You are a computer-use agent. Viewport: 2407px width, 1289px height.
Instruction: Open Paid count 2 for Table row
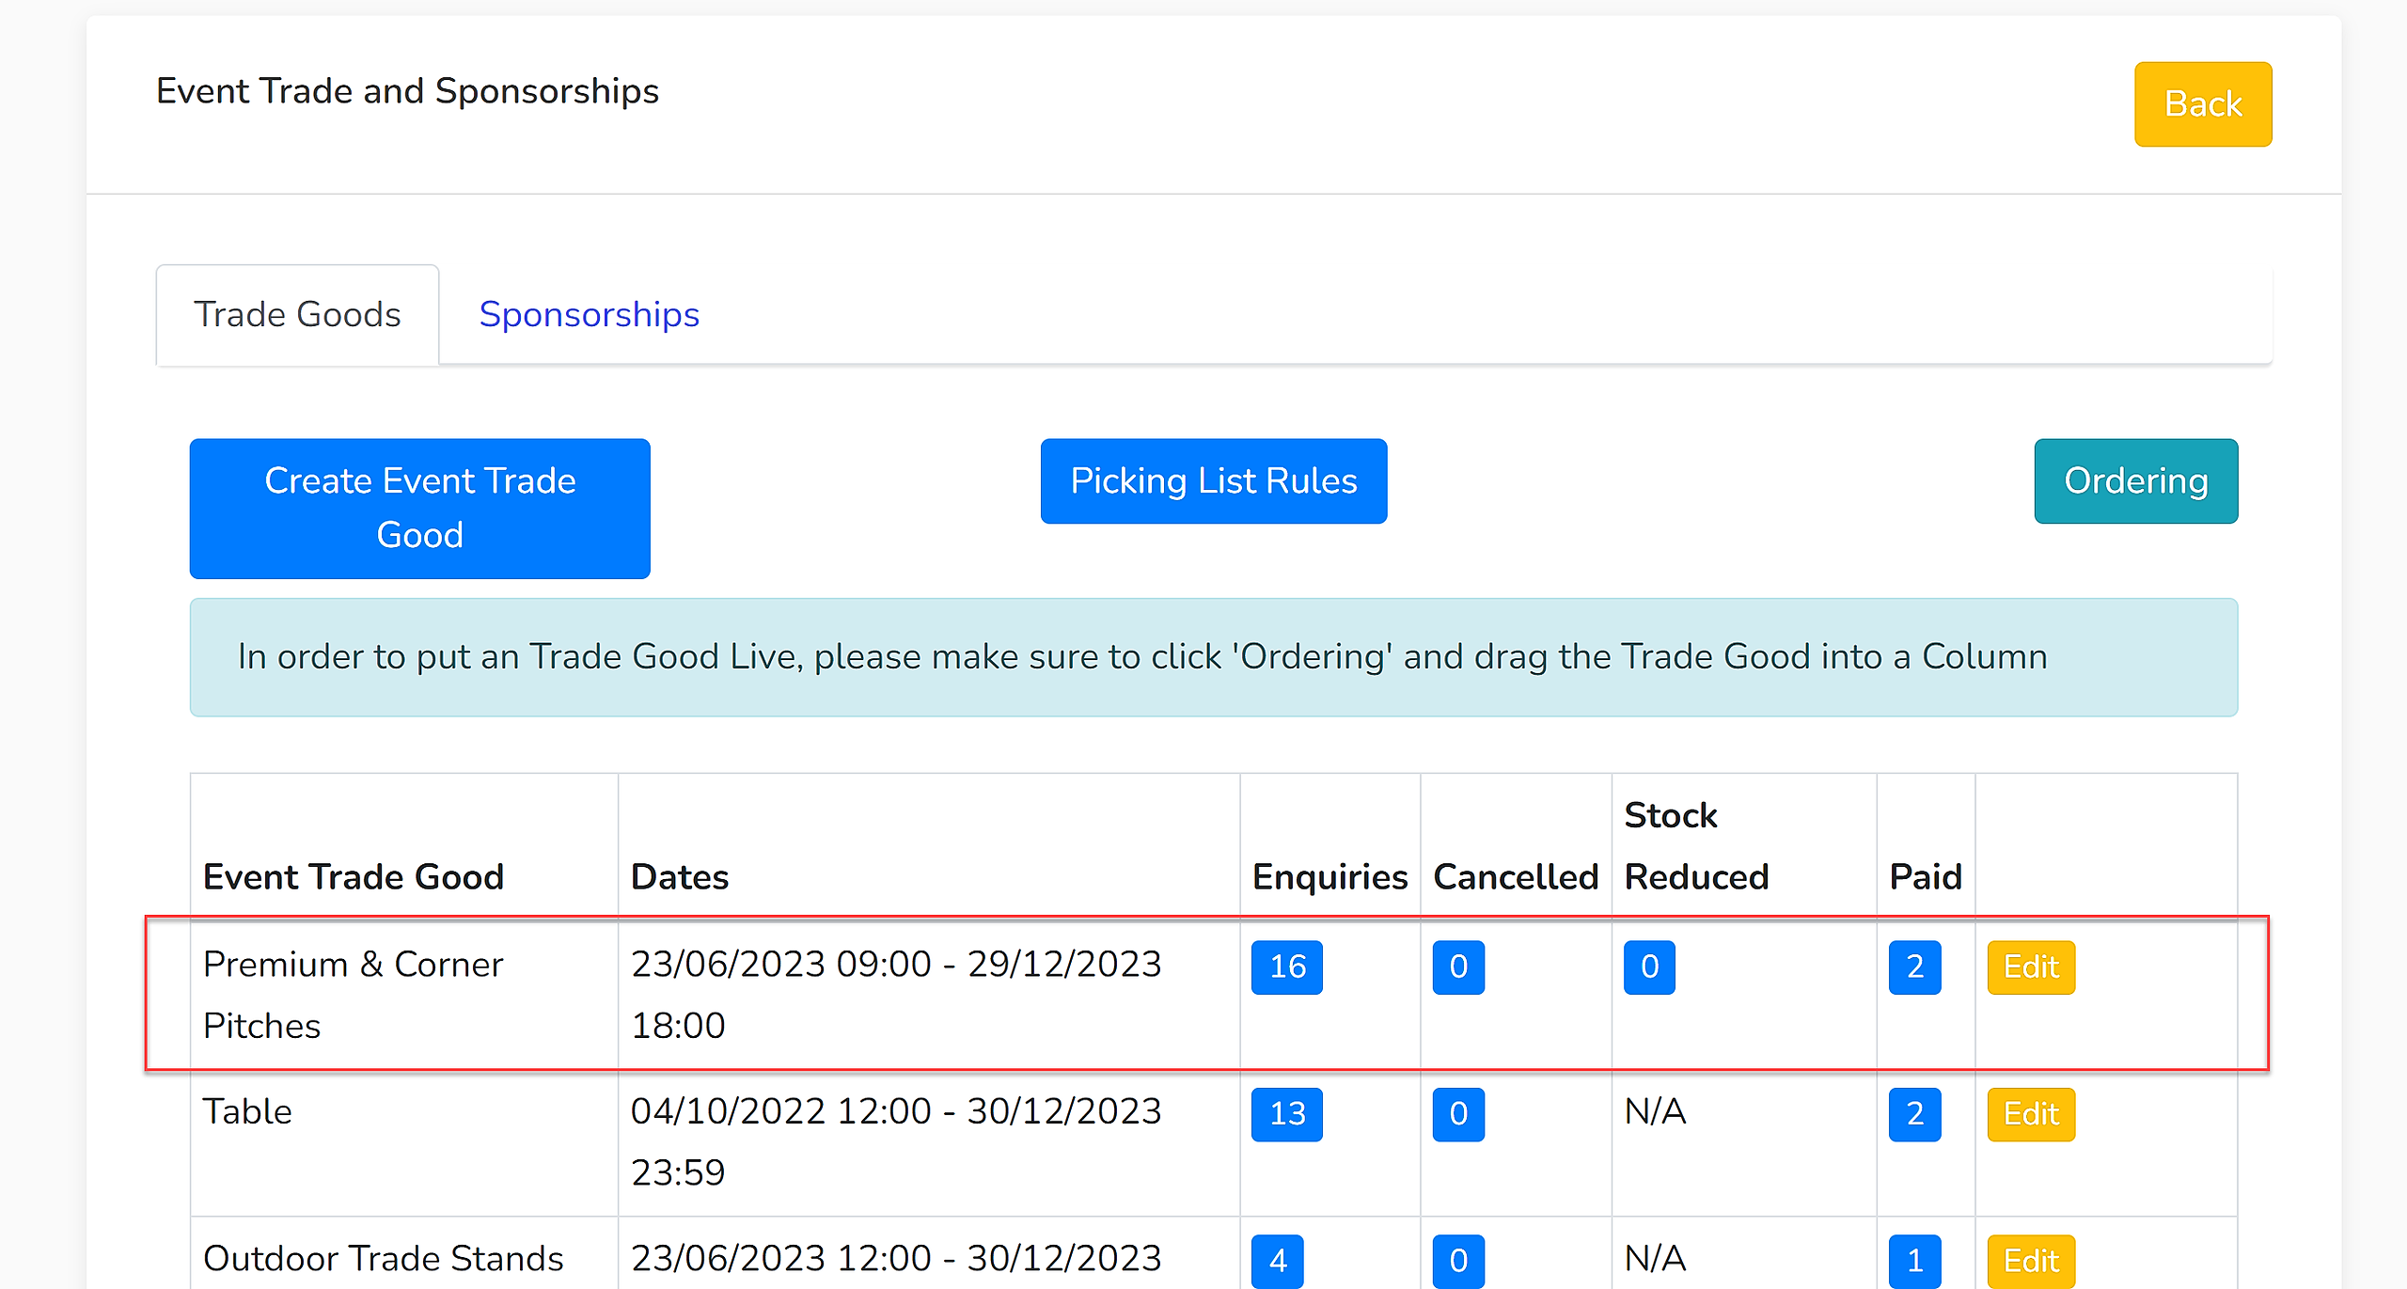[1914, 1115]
